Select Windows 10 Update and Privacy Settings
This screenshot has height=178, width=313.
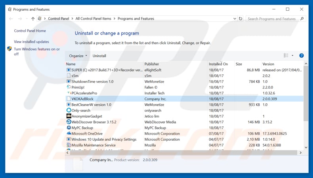pos(104,139)
